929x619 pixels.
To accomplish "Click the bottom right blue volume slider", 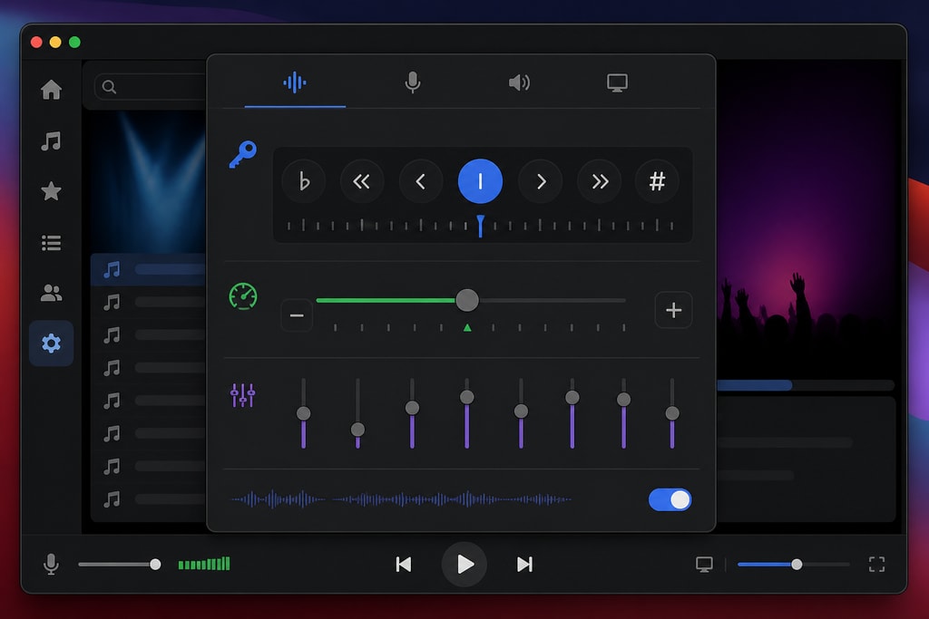I will tap(793, 565).
